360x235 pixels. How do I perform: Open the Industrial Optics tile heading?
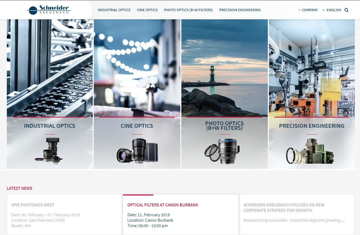click(50, 126)
